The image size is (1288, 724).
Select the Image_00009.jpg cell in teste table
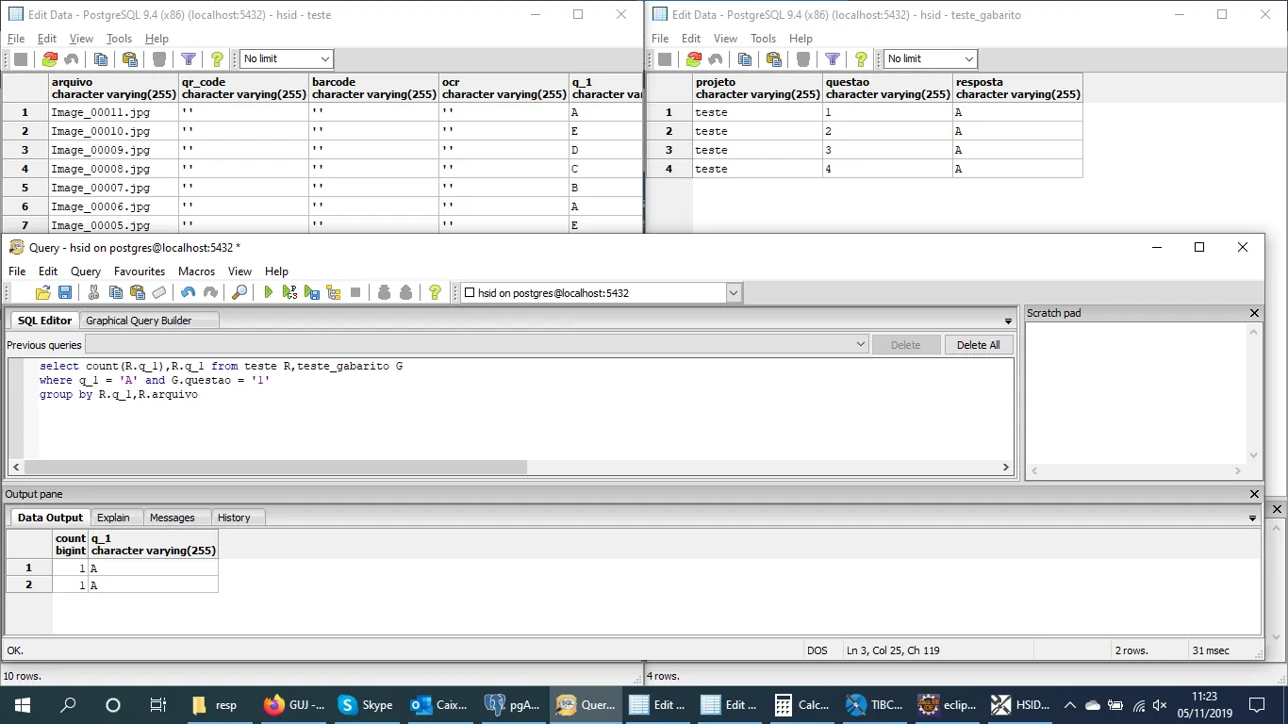pyautogui.click(x=101, y=150)
